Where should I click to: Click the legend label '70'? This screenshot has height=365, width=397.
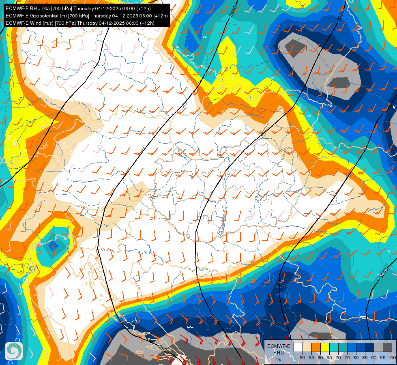[338, 358]
